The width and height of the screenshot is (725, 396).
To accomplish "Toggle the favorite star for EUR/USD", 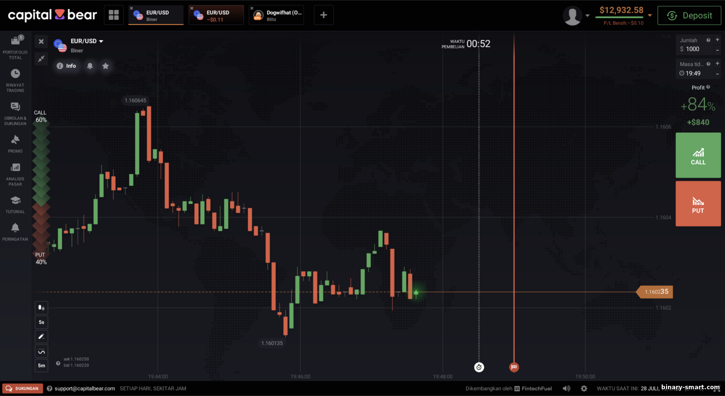I will (105, 66).
